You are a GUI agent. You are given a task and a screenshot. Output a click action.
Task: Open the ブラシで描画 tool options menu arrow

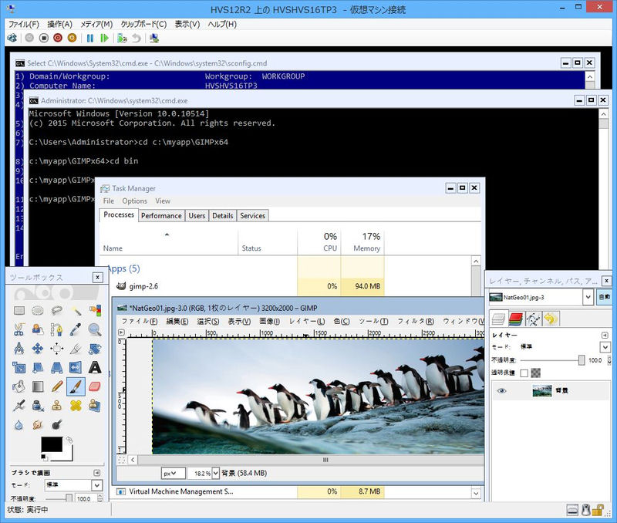point(97,473)
